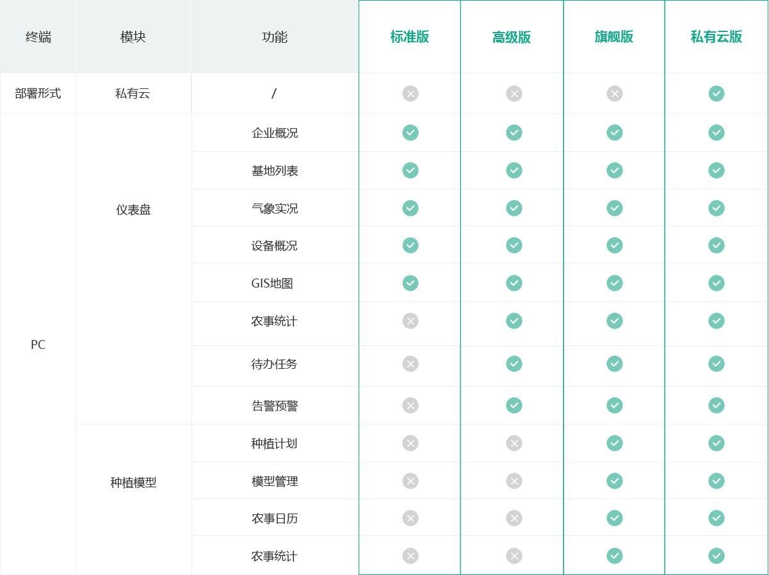Click the 基地列表 feature label

click(x=275, y=171)
